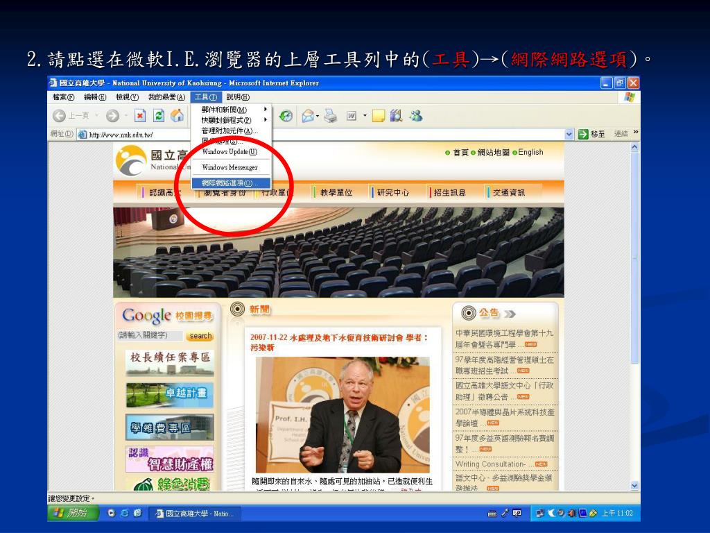Screen dimensions: 710x533
Task: Click the university logo on the webpage
Action: tap(131, 160)
